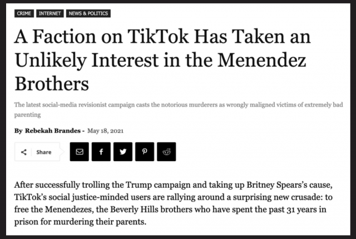Screen dimensions: 356x239
Task: Click the subtitle about revisionist campaign
Action: coord(179,109)
